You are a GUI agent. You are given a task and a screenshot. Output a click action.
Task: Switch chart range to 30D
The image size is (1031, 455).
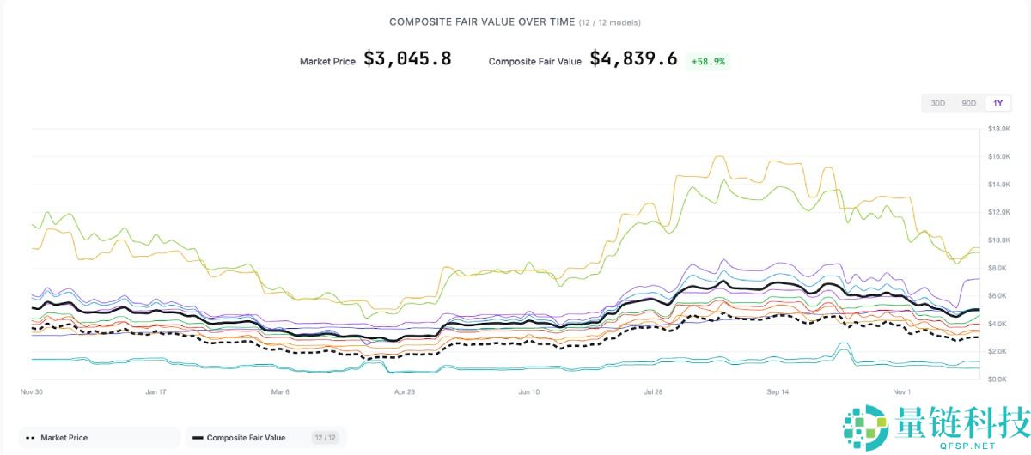(x=937, y=103)
